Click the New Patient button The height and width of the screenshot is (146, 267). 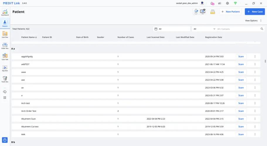click(230, 12)
